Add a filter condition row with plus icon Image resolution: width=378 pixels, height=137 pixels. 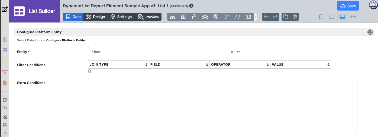pos(90,71)
